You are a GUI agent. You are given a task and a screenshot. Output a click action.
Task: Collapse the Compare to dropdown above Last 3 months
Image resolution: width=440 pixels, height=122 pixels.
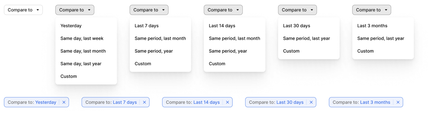click(371, 10)
